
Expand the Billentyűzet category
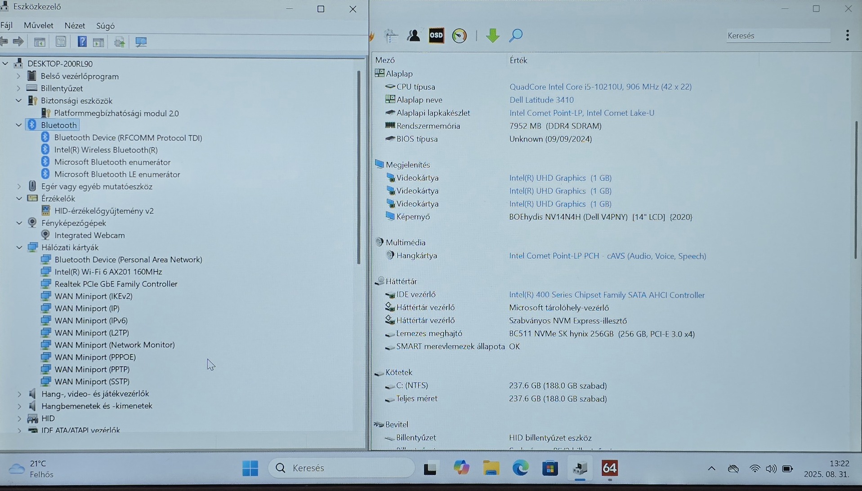(19, 88)
